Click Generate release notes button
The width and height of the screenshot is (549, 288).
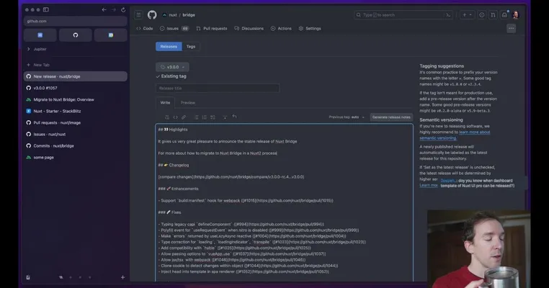point(391,117)
